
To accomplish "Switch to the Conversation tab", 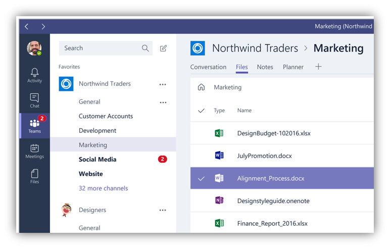I will (x=209, y=67).
